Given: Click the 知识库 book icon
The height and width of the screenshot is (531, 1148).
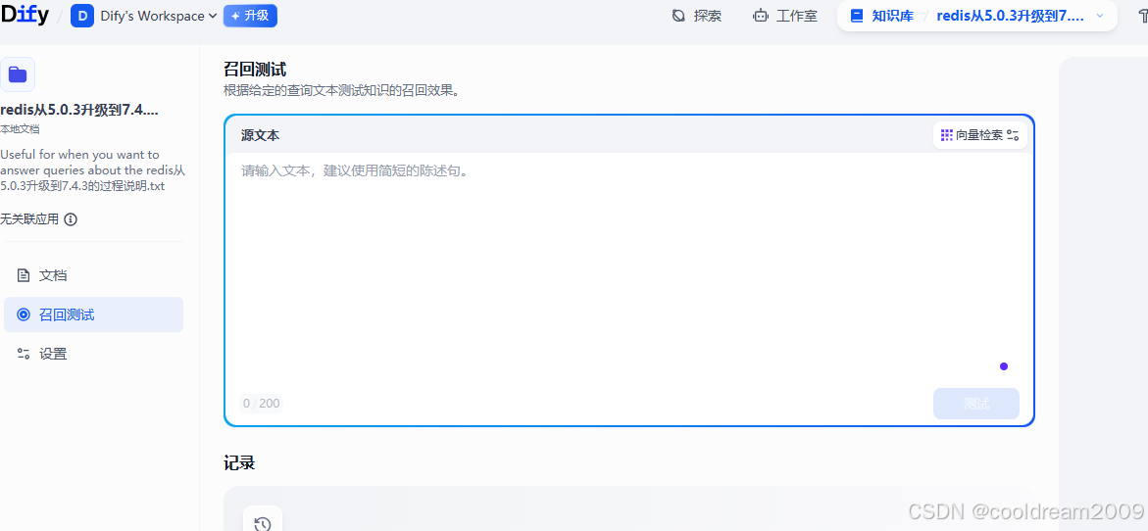Looking at the screenshot, I should (857, 16).
